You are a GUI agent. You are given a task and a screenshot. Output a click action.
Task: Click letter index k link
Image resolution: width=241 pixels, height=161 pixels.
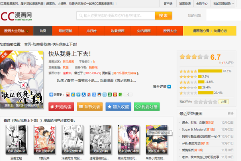pyautogui.click(x=94, y=62)
